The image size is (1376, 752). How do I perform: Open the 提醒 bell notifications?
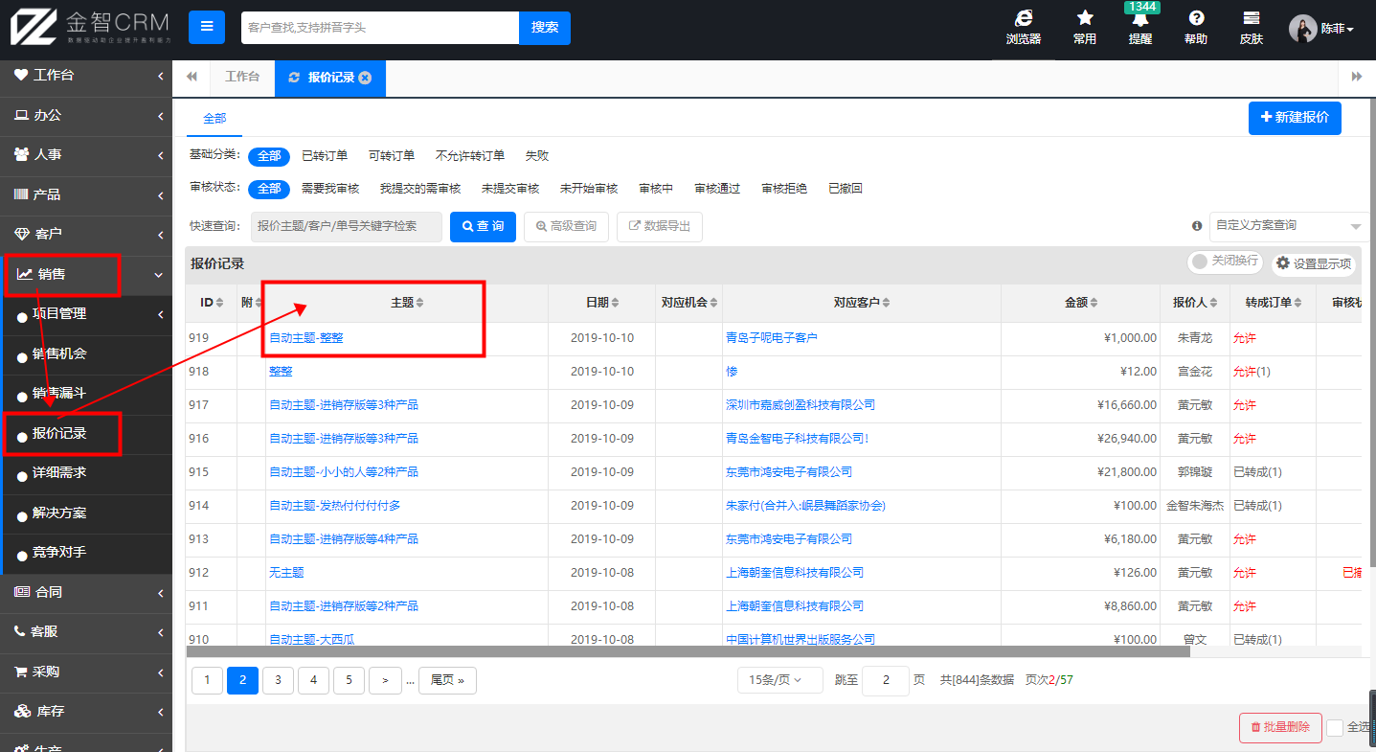point(1139,28)
